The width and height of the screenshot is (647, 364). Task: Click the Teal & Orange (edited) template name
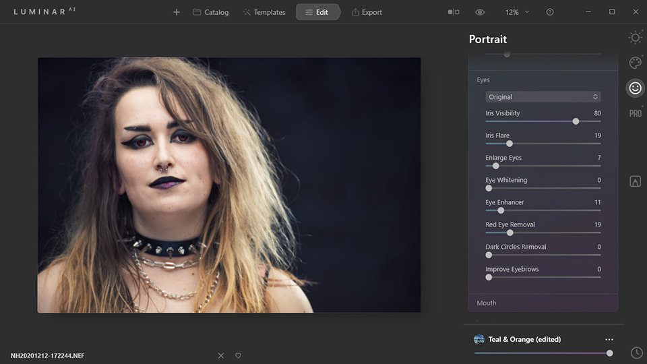tap(524, 339)
